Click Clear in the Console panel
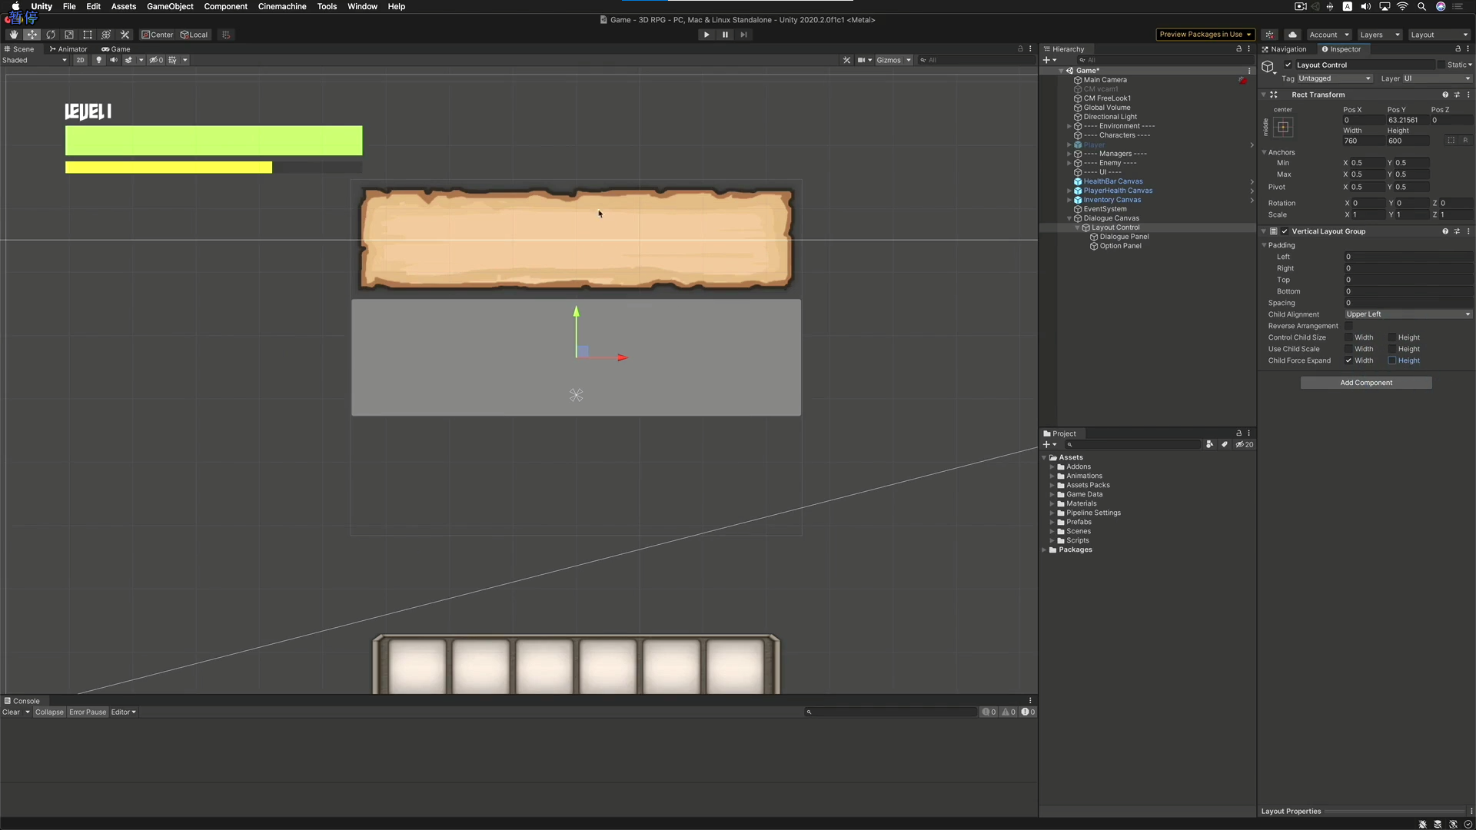Image resolution: width=1476 pixels, height=830 pixels. click(x=11, y=712)
